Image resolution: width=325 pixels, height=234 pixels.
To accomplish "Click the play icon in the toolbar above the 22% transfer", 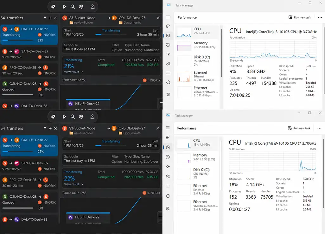I will click(x=64, y=117).
